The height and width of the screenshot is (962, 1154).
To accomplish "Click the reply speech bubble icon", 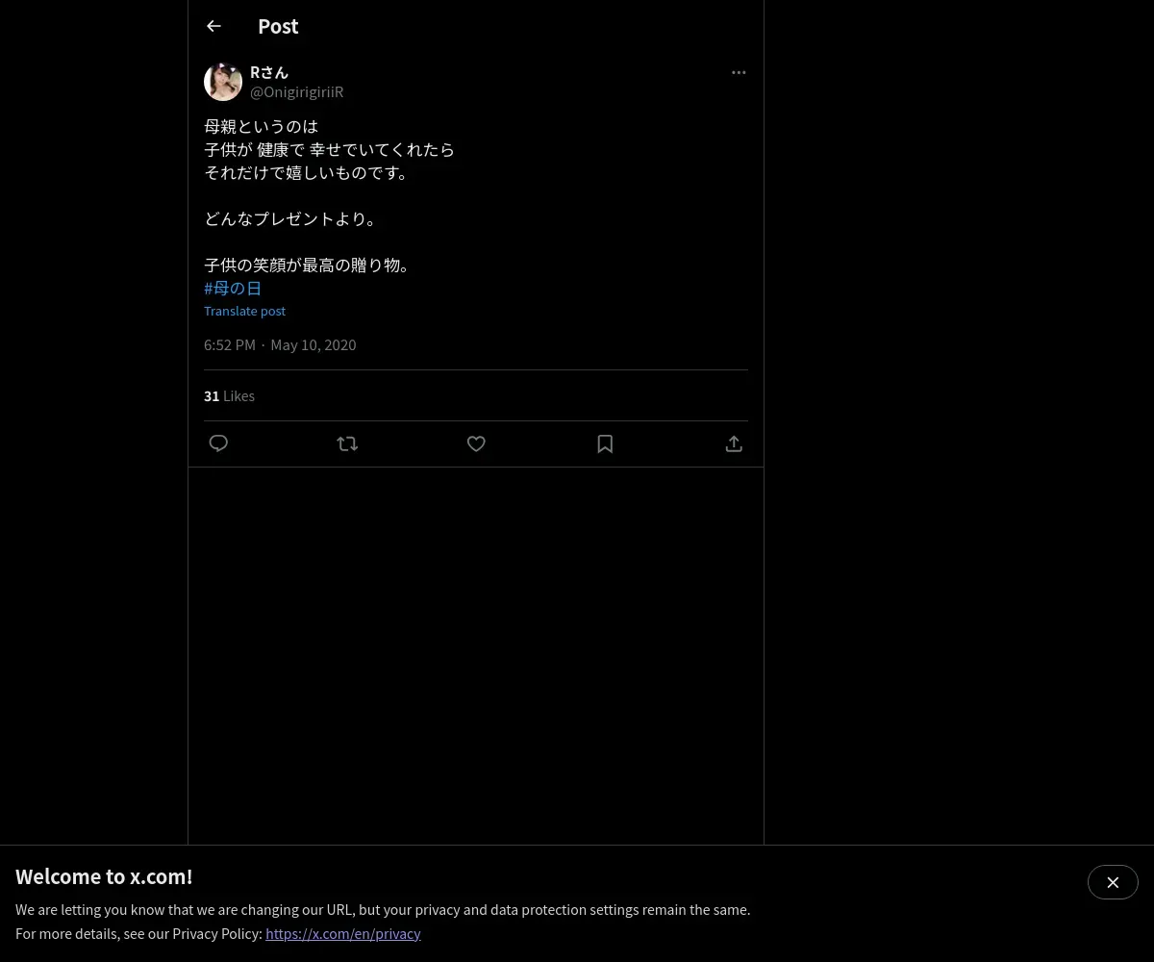I will tap(218, 443).
